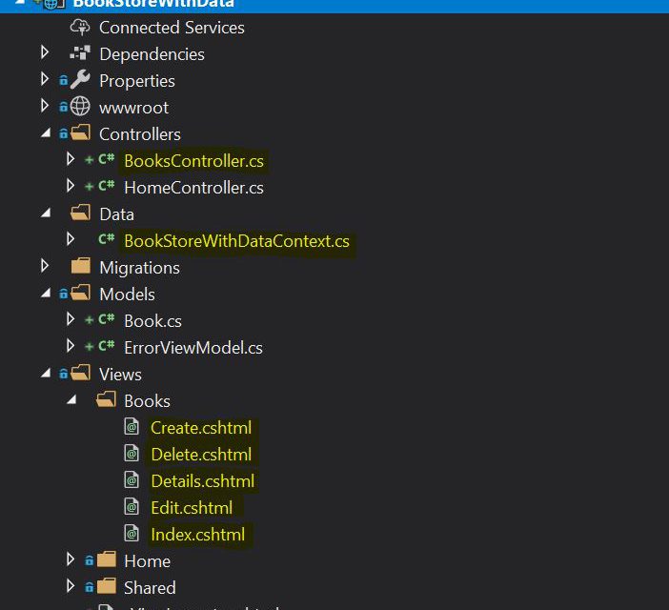Click the Migrations folder icon
This screenshot has height=610, width=669.
point(80,268)
